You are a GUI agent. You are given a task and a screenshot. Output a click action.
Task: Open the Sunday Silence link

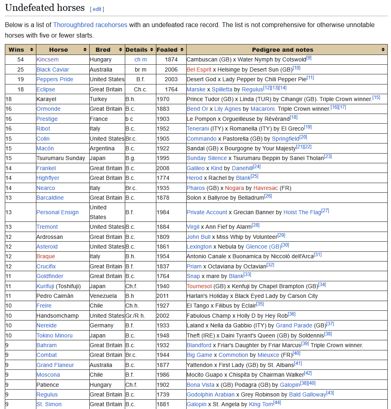207,158
